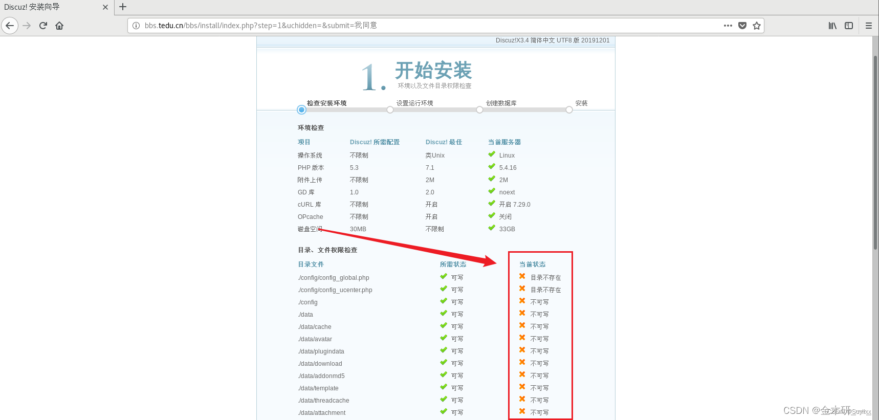Click the orange X for ./config row

522,301
